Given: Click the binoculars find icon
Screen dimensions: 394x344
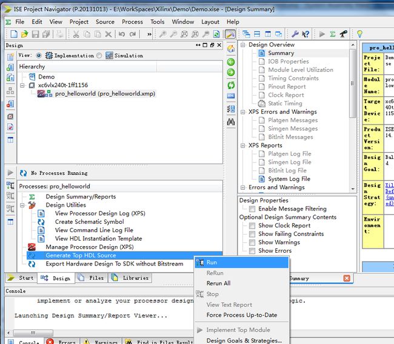Looking at the screenshot, I should tap(231, 122).
